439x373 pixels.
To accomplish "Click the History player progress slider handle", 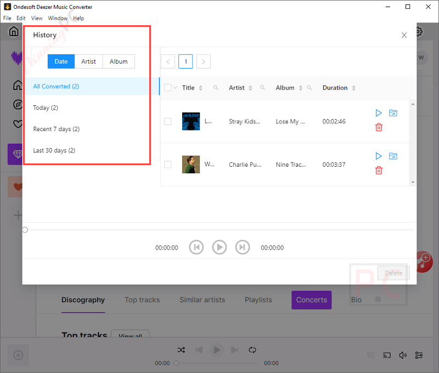I will pyautogui.click(x=25, y=230).
